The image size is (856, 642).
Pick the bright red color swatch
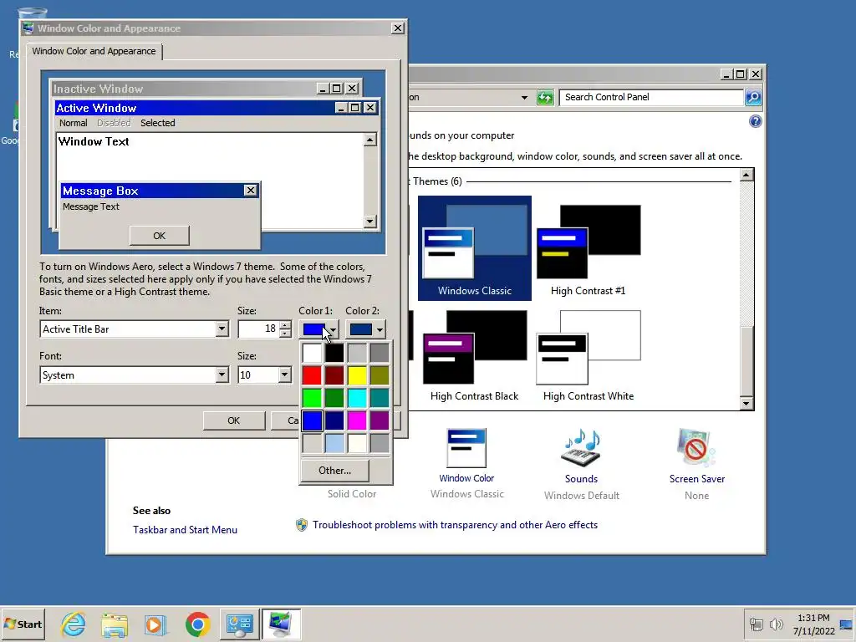click(x=312, y=375)
